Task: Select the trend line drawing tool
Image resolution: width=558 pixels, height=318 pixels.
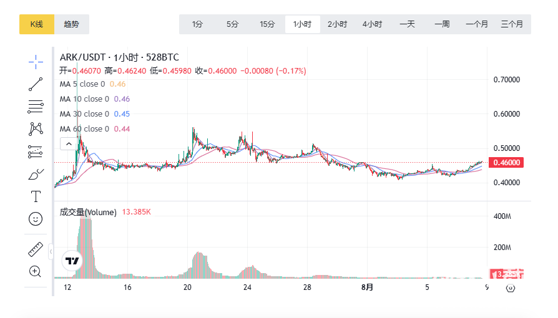Action: coord(36,84)
